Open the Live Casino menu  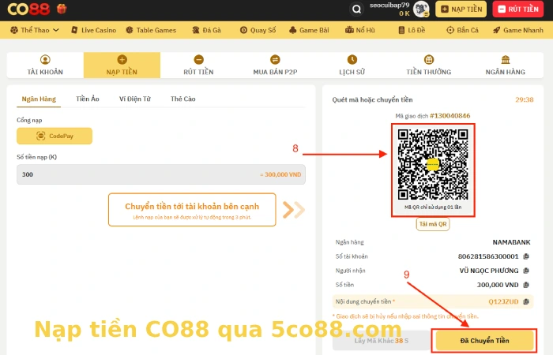tap(93, 30)
